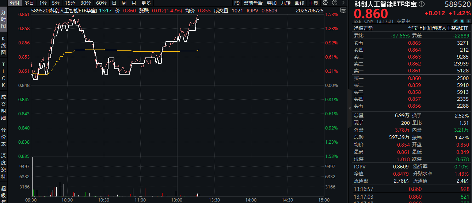Switch to the 5分 timeframe tab
The height and width of the screenshot is (203, 472).
pyautogui.click(x=56, y=3)
